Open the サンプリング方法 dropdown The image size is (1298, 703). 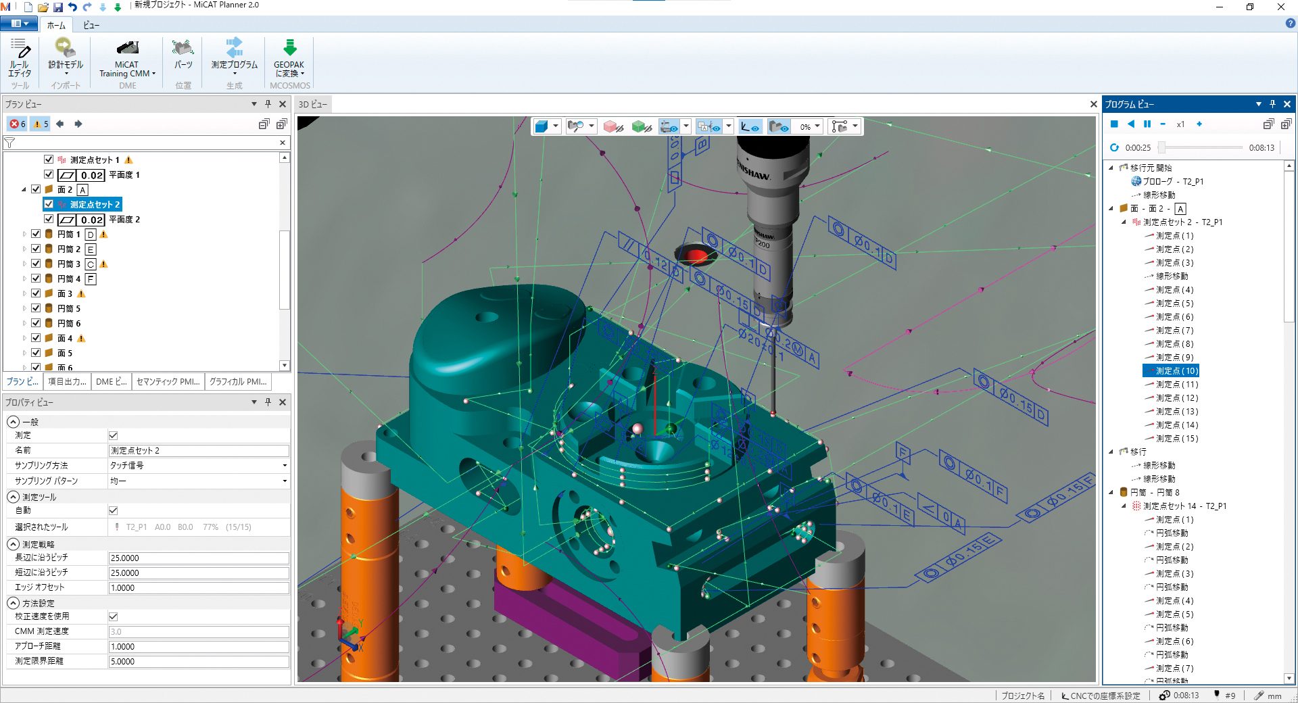[284, 466]
